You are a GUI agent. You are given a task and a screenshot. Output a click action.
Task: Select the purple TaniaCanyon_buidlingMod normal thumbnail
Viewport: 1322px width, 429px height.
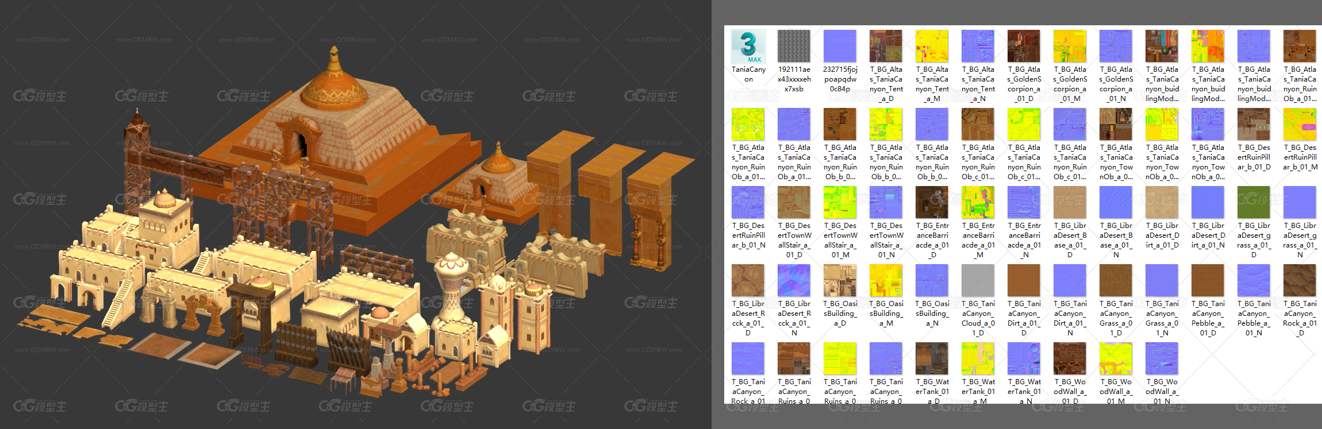[x=1254, y=47]
